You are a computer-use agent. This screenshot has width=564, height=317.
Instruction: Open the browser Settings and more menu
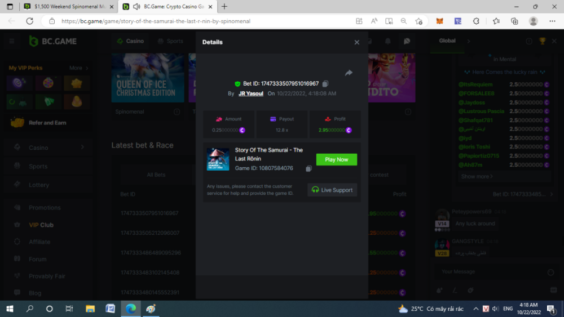pos(551,21)
